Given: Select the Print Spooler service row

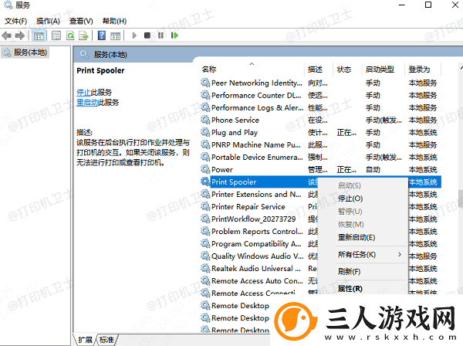Looking at the screenshot, I should point(320,181).
